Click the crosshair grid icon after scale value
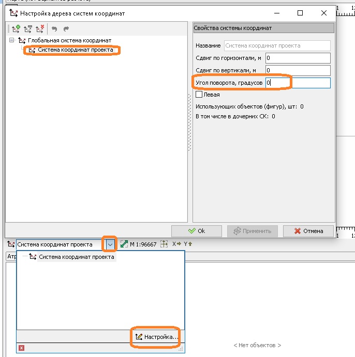The image size is (355, 357). click(164, 244)
